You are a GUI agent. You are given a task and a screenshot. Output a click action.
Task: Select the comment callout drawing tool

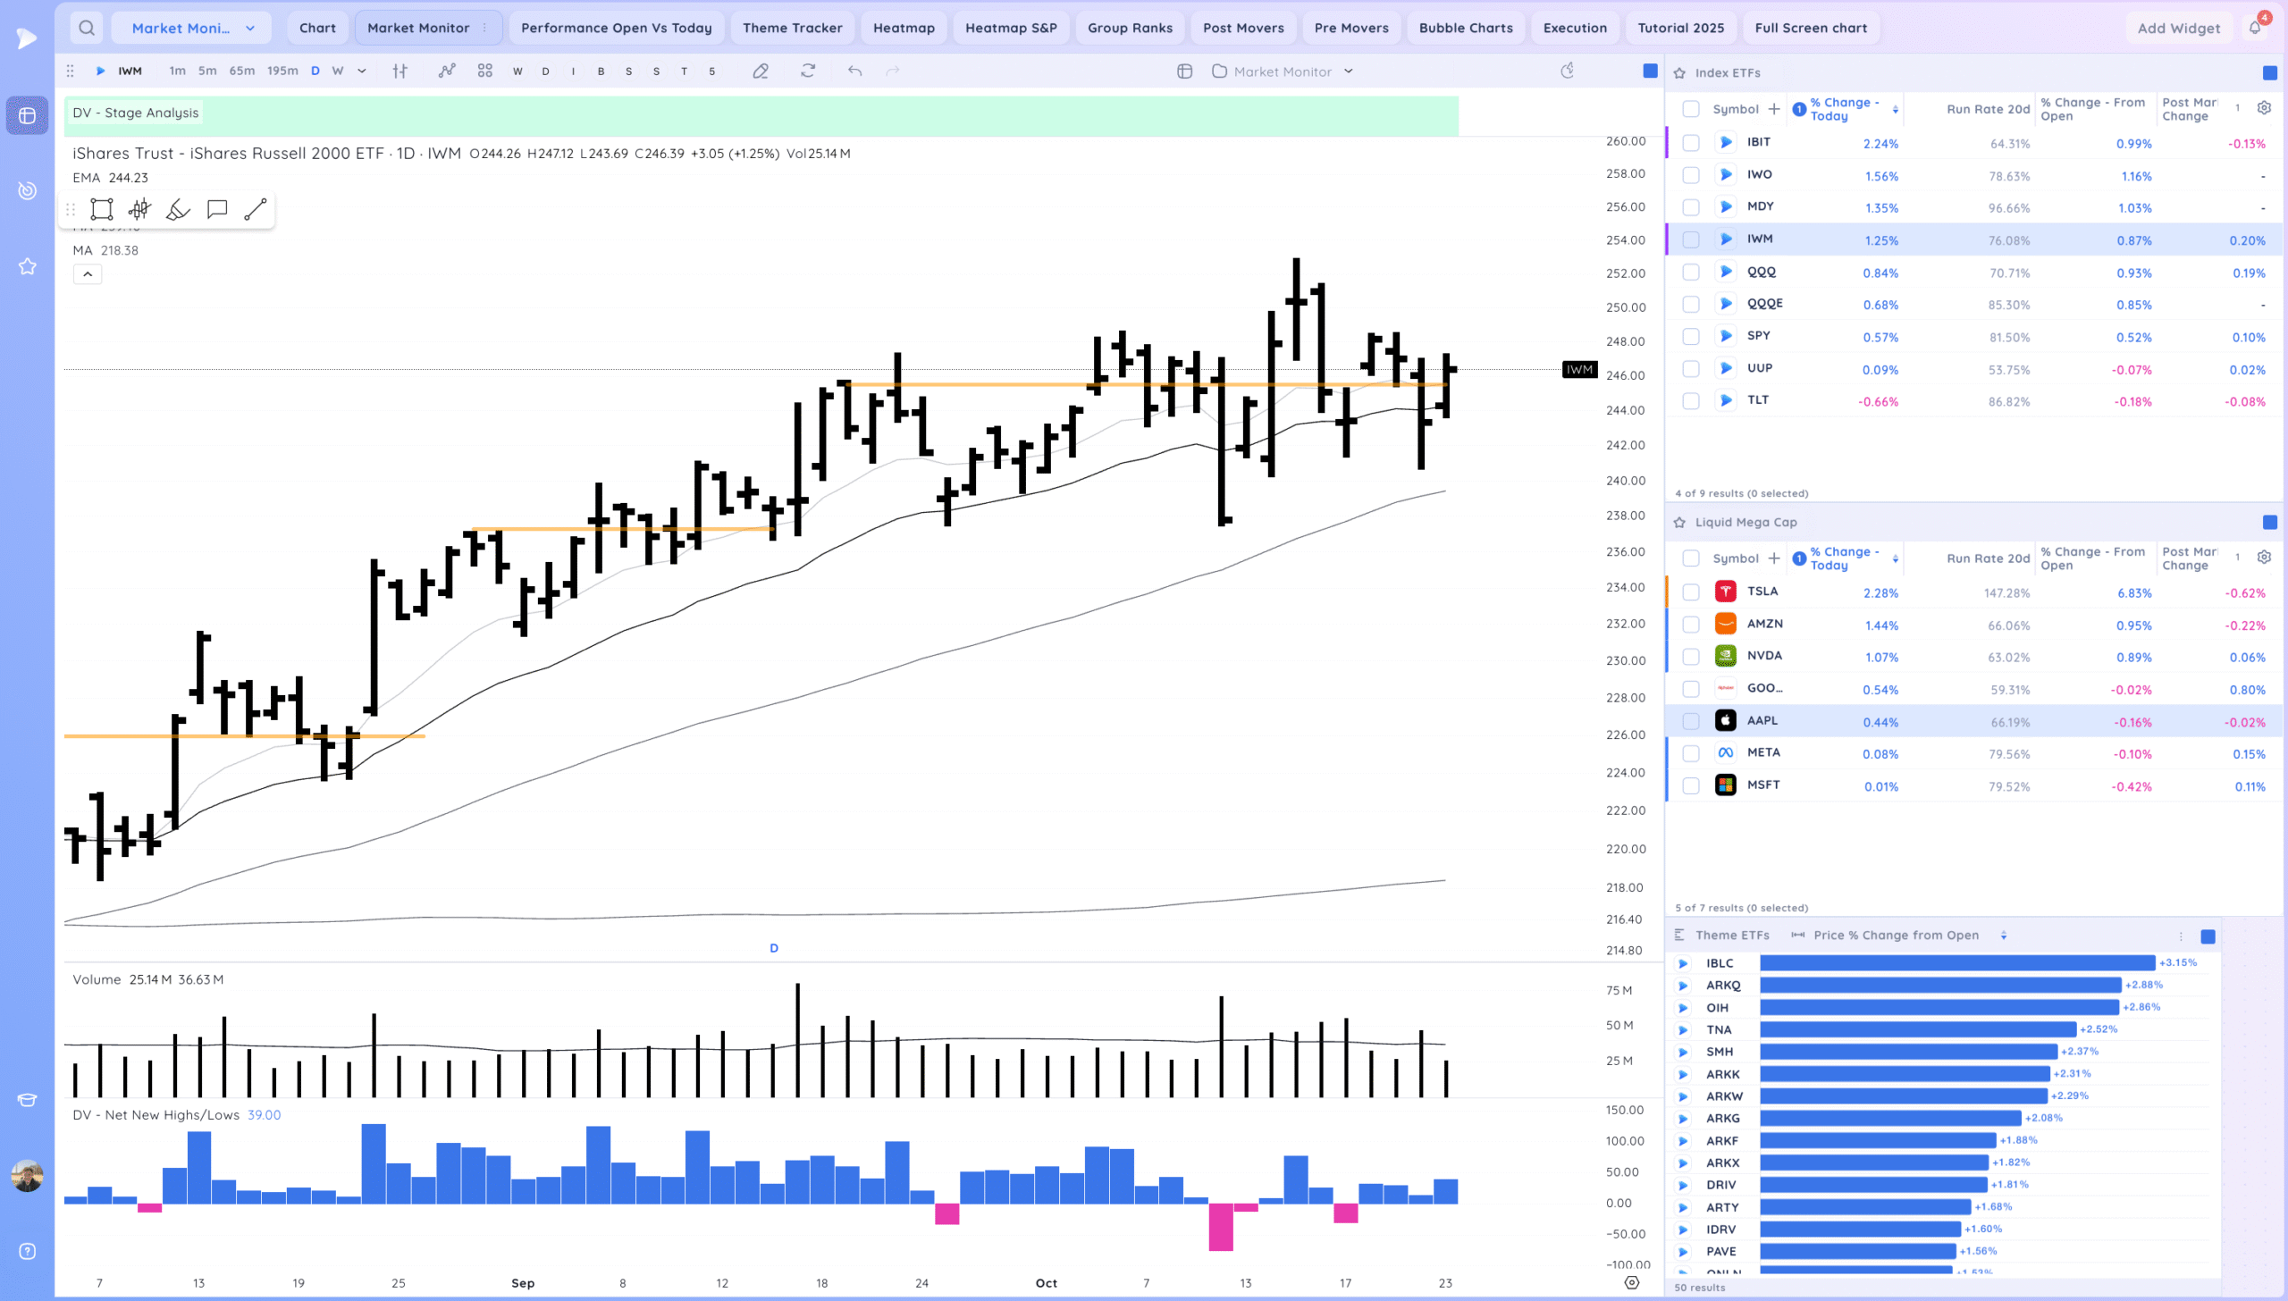[x=217, y=210]
